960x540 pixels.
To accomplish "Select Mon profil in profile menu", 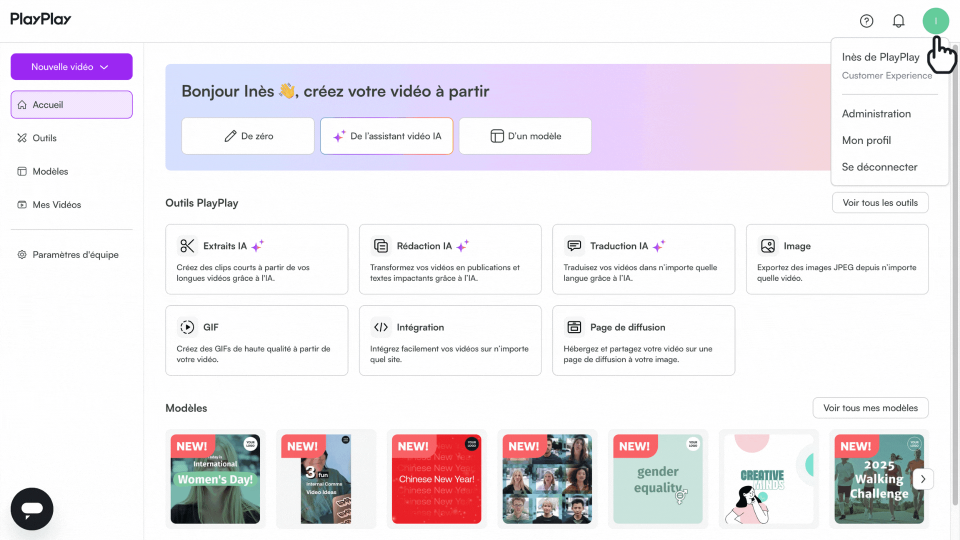I will pyautogui.click(x=866, y=140).
